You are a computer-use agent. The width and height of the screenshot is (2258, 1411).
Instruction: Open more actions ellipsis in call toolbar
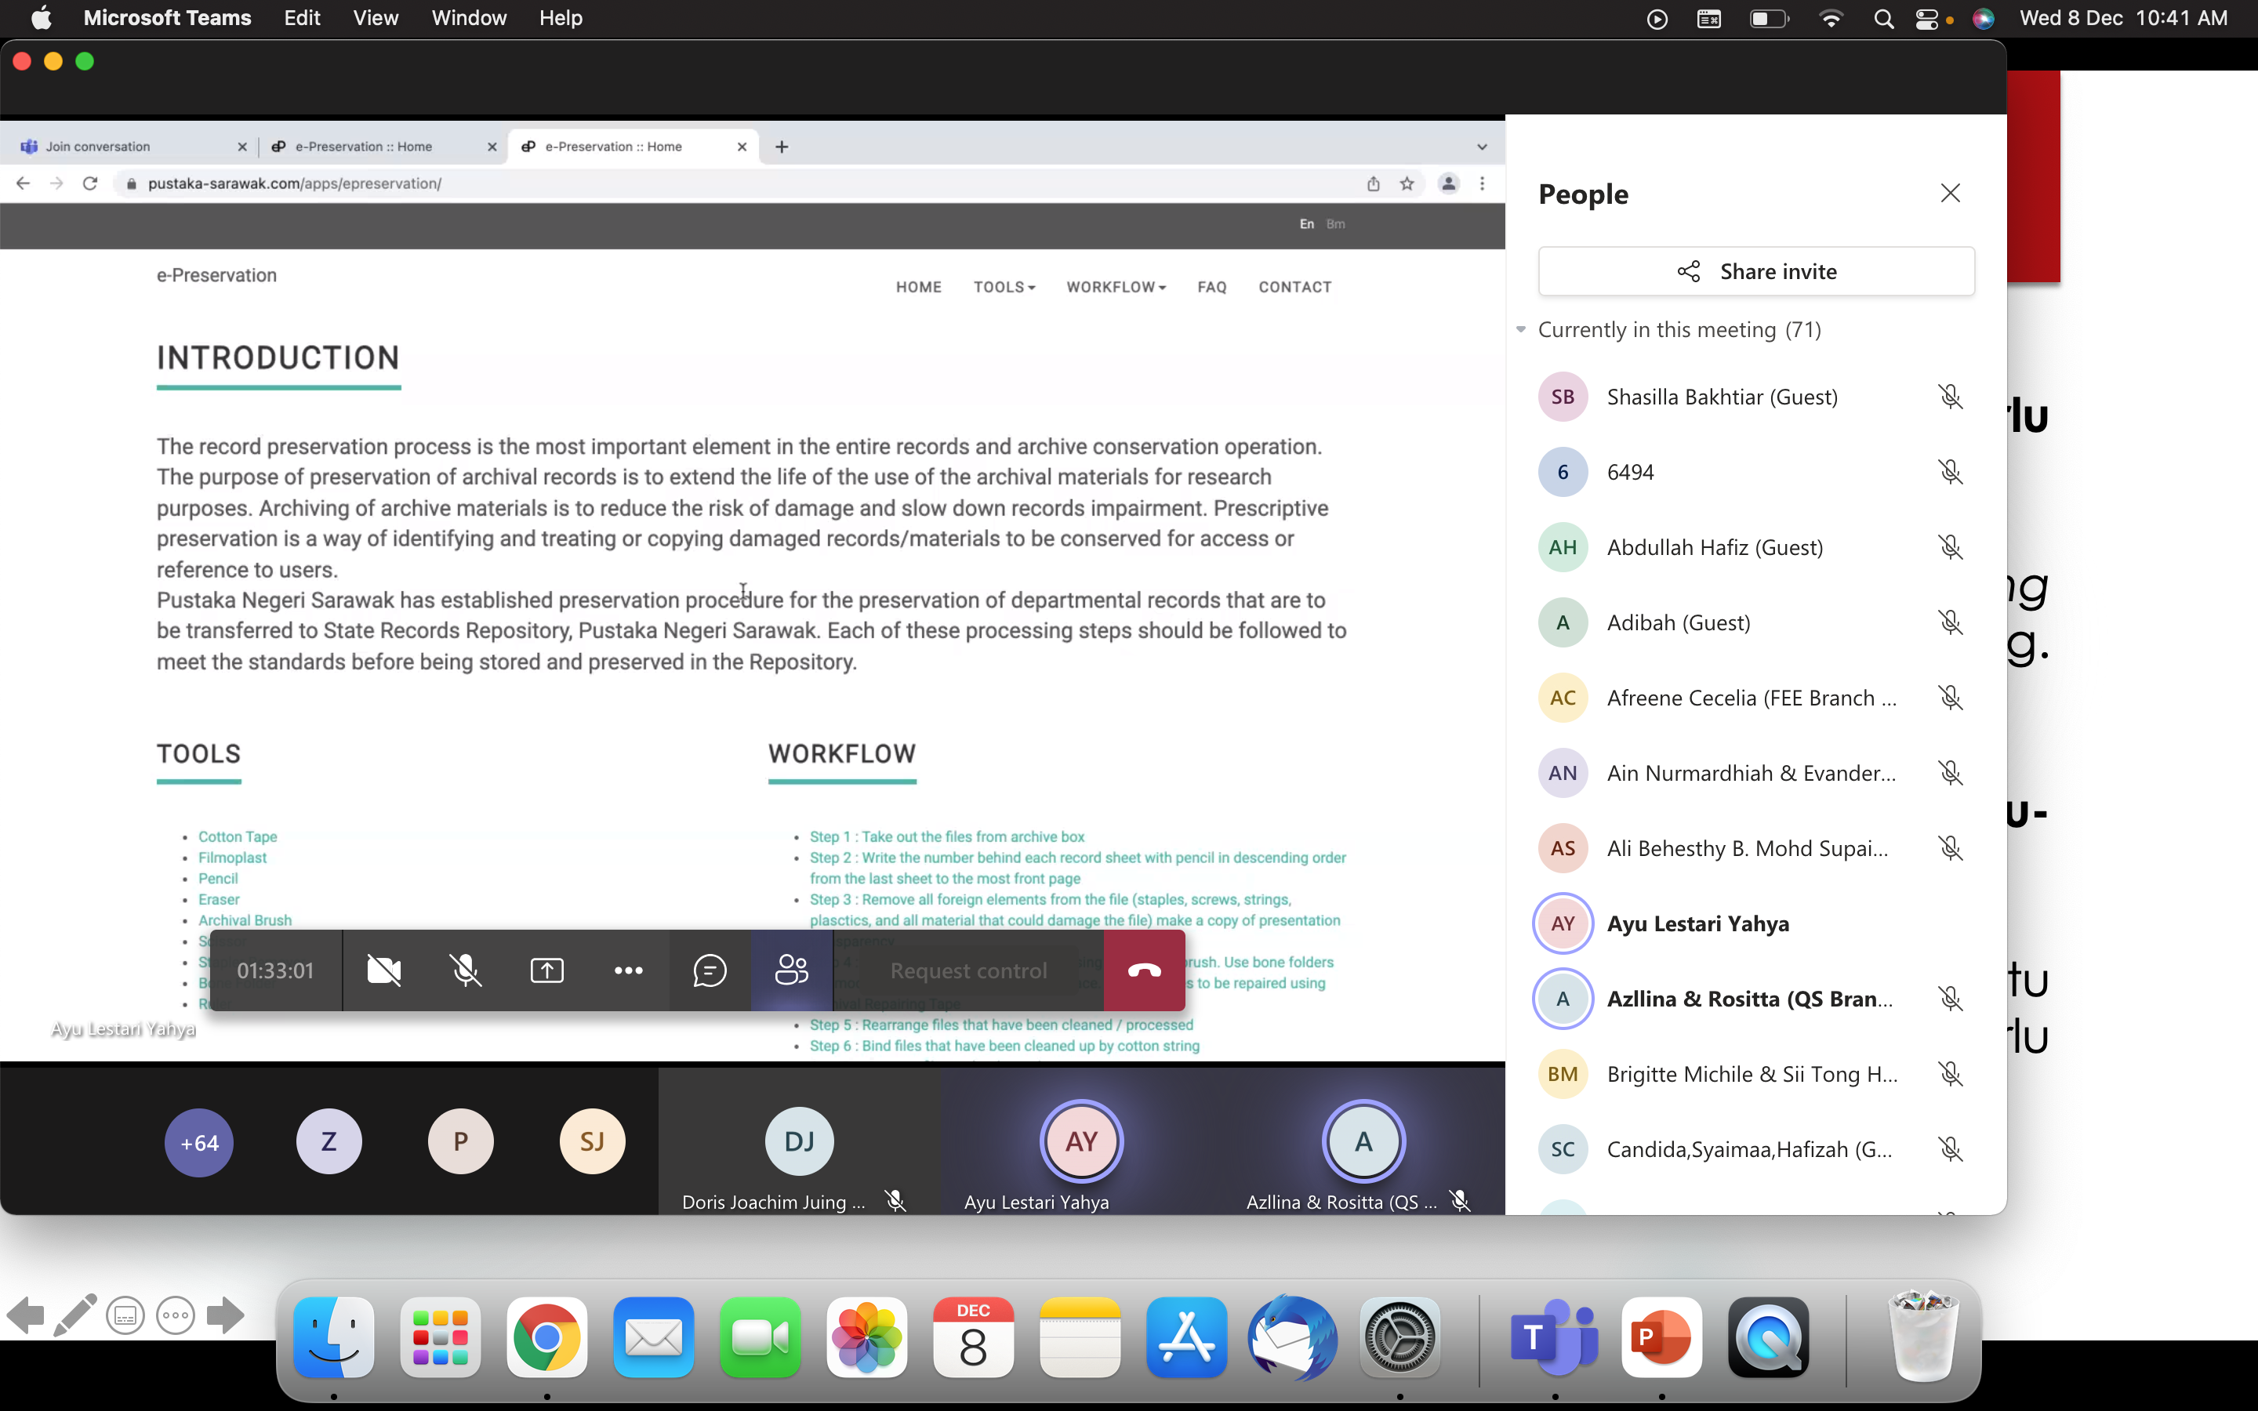click(x=628, y=970)
